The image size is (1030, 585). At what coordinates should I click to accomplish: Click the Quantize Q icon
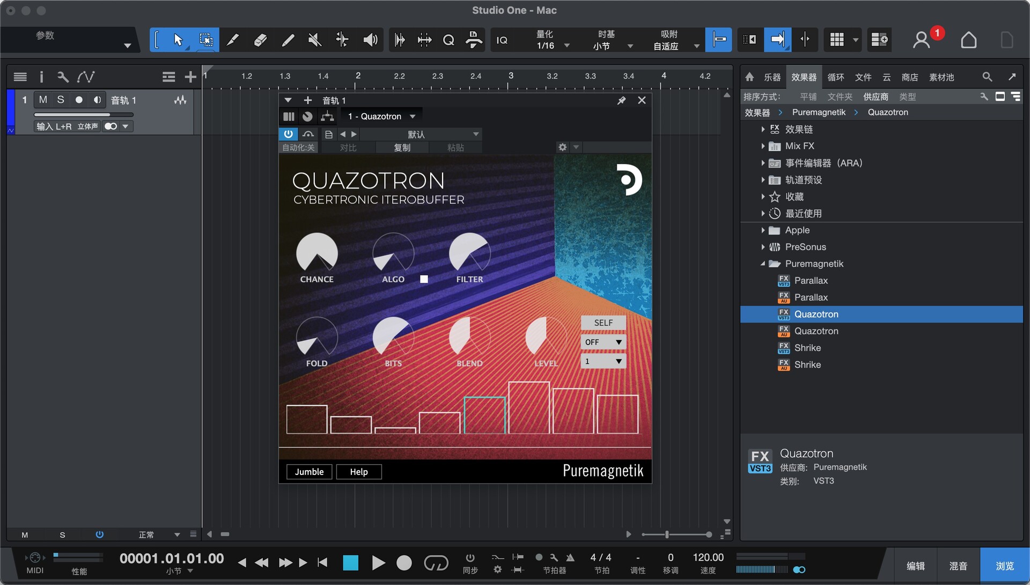[448, 40]
